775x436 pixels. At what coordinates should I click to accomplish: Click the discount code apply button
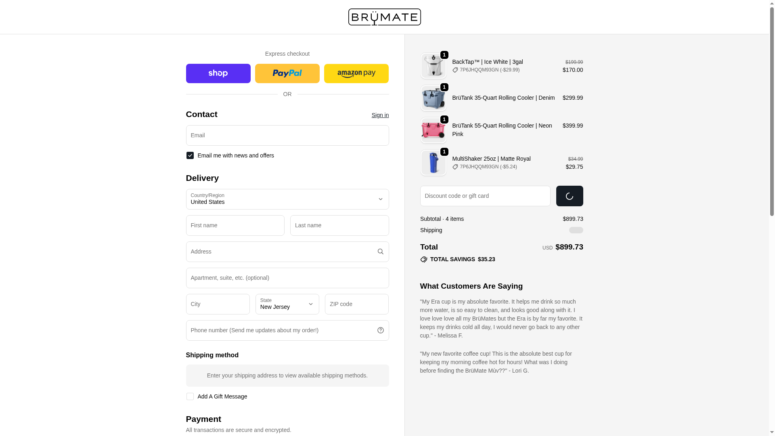[569, 196]
